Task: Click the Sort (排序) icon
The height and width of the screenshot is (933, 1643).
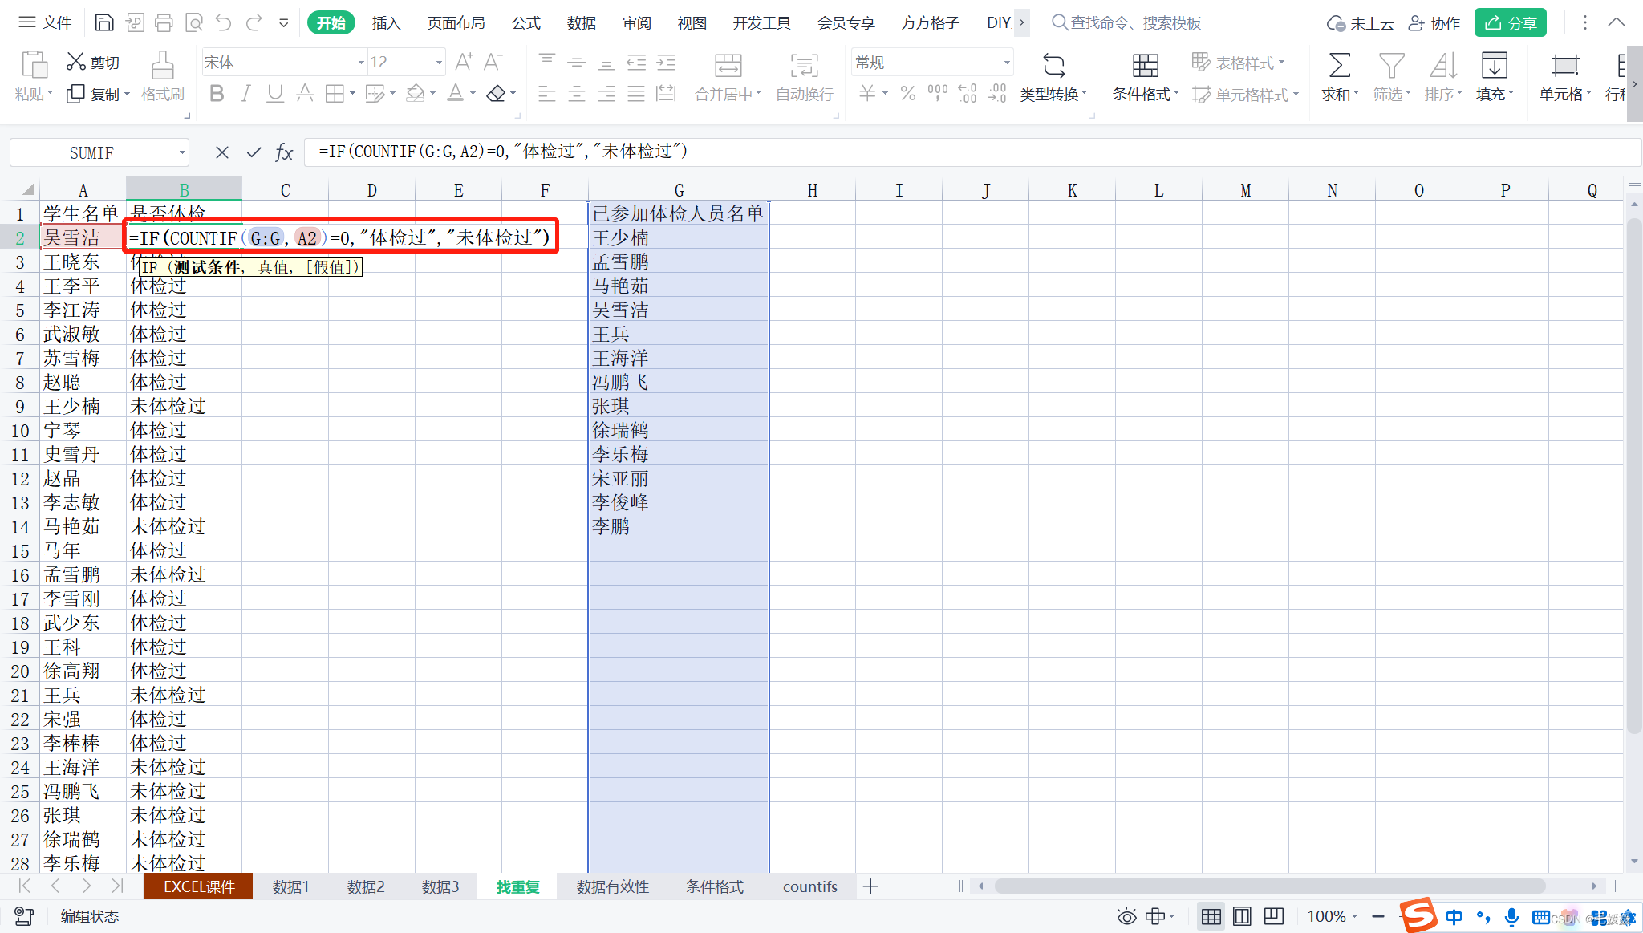Action: (x=1442, y=65)
